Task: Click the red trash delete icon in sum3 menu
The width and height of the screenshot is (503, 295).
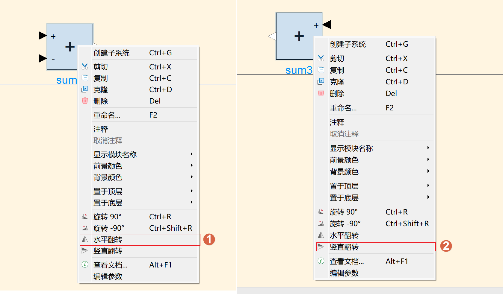Action: coord(321,93)
